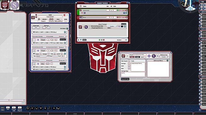This screenshot has width=206, height=115.
Task: Roll attack dice icon for Ram (Driving)
Action: 38,64
